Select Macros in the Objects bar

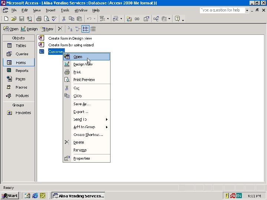point(19,87)
